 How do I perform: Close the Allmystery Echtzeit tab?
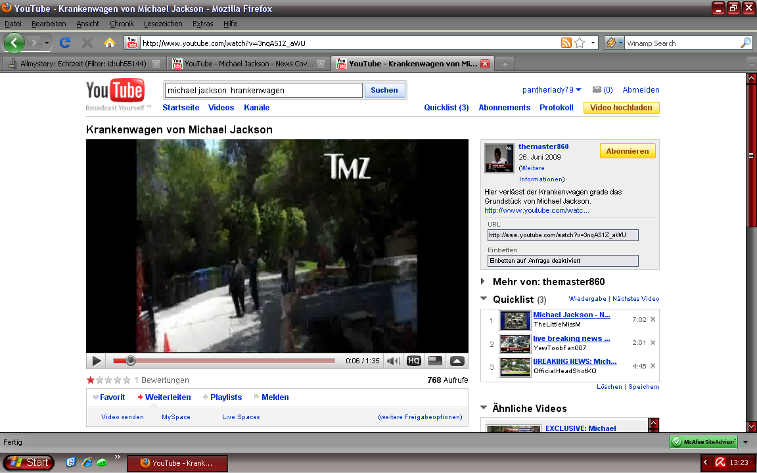pyautogui.click(x=156, y=64)
